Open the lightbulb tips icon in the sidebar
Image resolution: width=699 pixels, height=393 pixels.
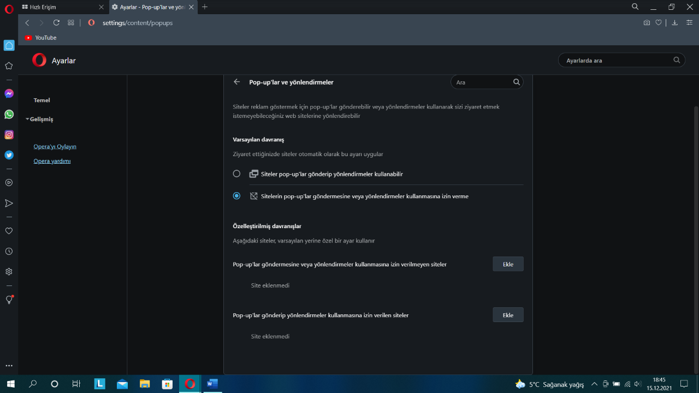tap(9, 300)
